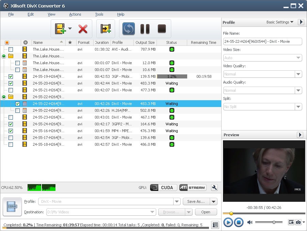Screen dimensions: 307x231
Task: Open the Add File dropdown arrow
Action: (x=70, y=29)
